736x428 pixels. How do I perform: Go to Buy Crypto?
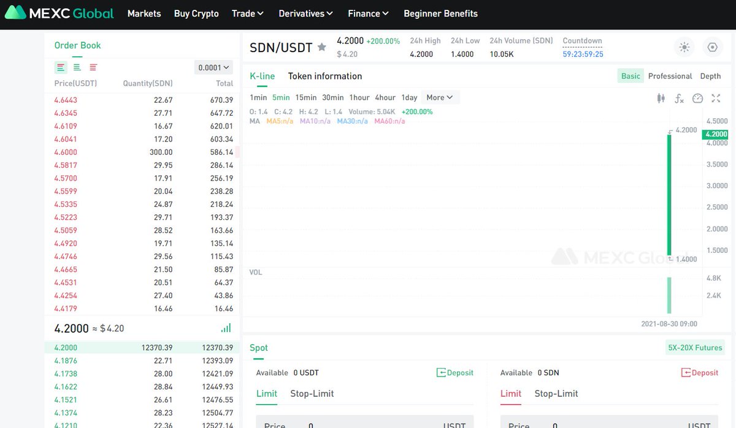196,13
